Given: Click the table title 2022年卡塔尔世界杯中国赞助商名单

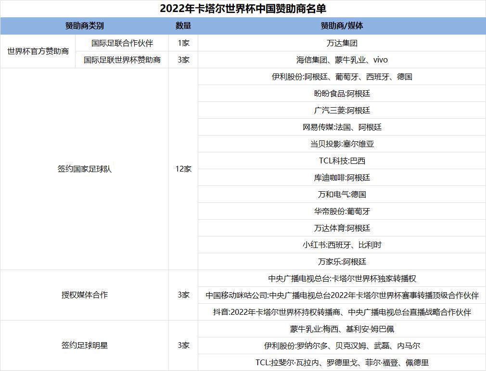Looking at the screenshot, I should (243, 7).
